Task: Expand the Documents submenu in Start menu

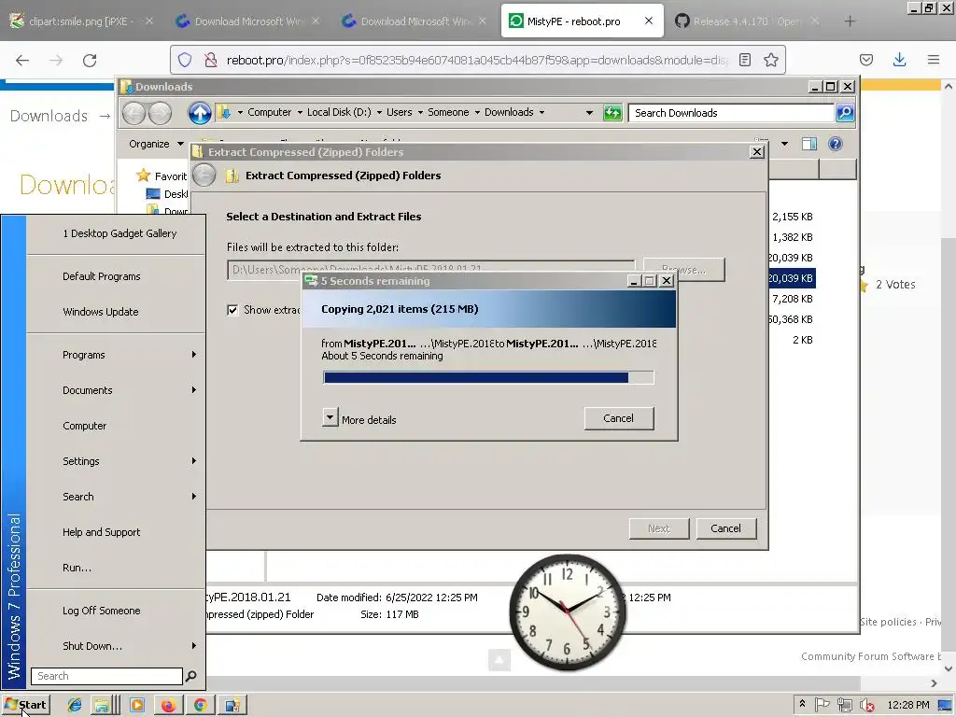Action: point(194,389)
